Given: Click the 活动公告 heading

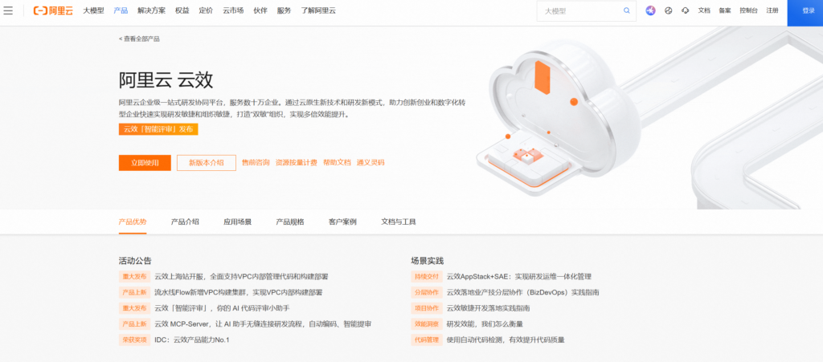Looking at the screenshot, I should click(135, 260).
